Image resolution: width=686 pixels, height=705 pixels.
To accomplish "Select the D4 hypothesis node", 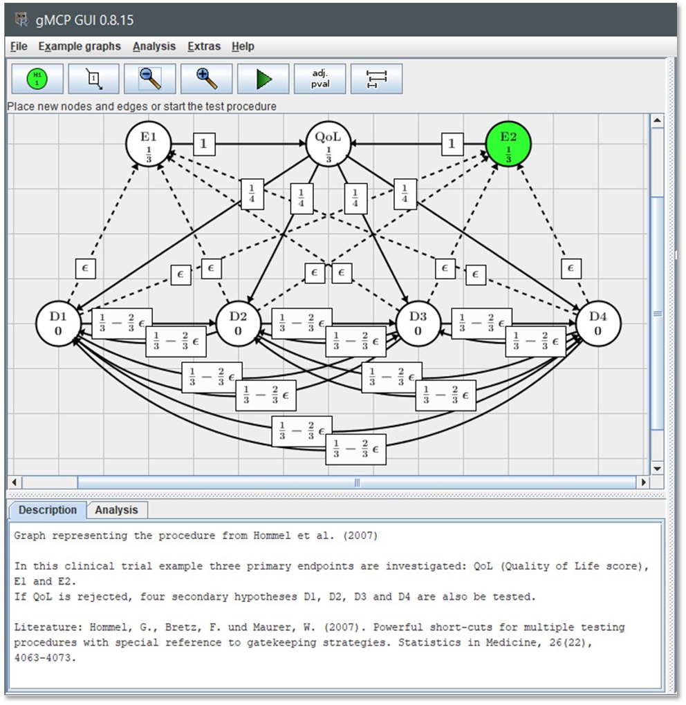I will (x=598, y=323).
